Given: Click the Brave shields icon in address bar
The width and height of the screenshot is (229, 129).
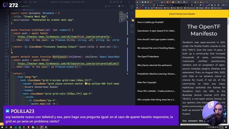Looking at the screenshot, I should pyautogui.click(x=192, y=5).
